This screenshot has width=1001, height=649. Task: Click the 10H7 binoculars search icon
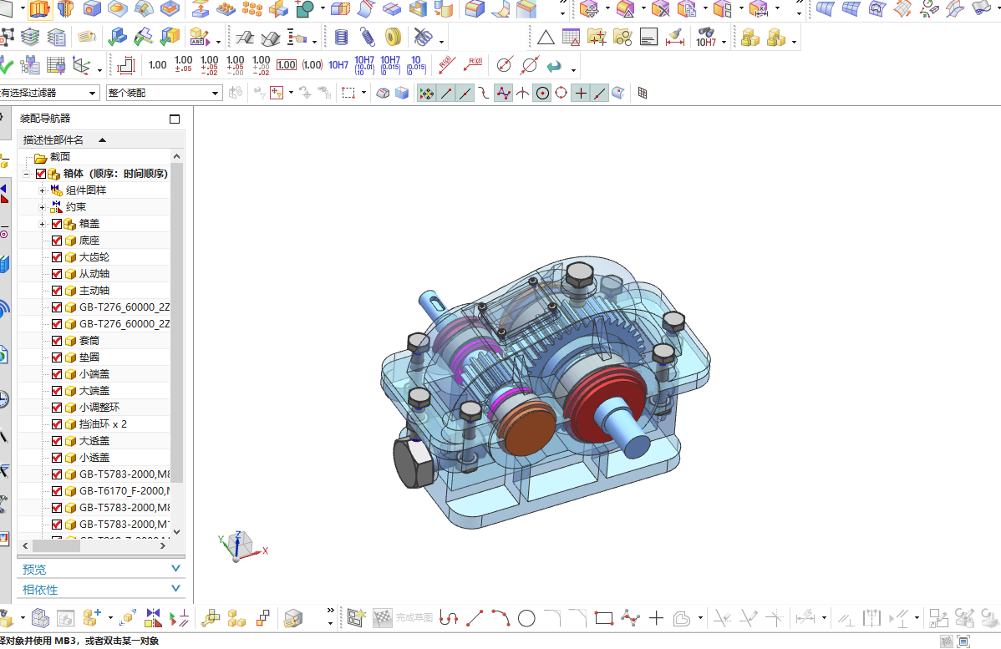[706, 38]
